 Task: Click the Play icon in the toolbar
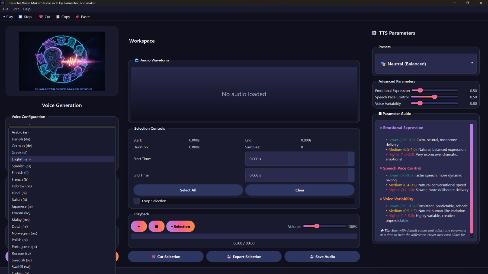click(4, 17)
